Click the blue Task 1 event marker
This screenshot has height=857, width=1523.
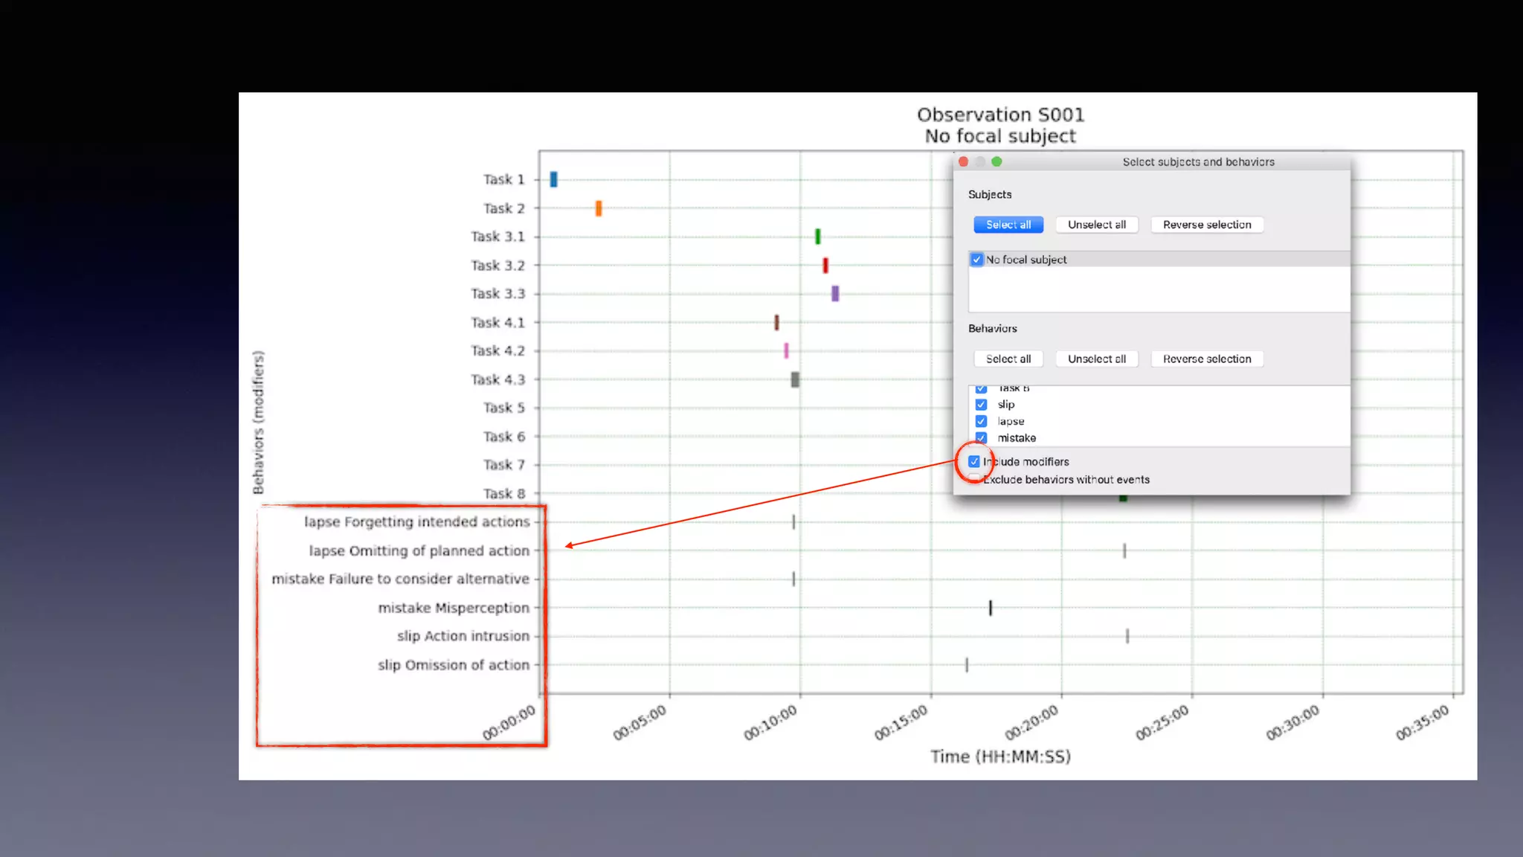(553, 179)
